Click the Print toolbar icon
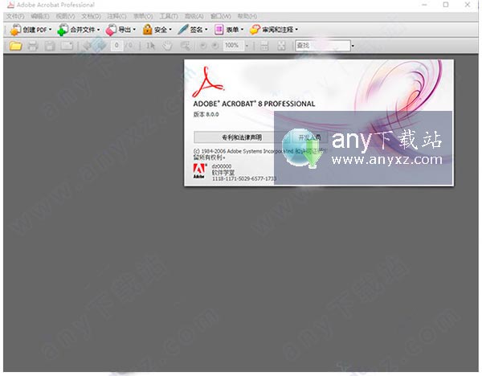Viewport: 482px width, 376px height. point(33,46)
